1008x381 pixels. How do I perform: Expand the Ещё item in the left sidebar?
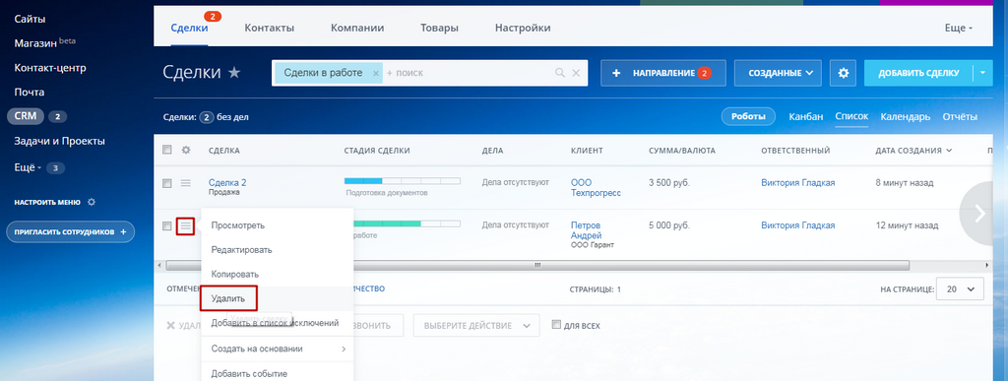[x=28, y=167]
